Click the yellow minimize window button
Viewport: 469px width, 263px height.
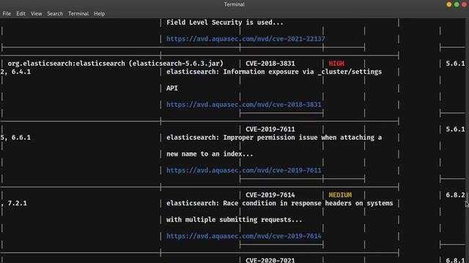click(448, 4)
